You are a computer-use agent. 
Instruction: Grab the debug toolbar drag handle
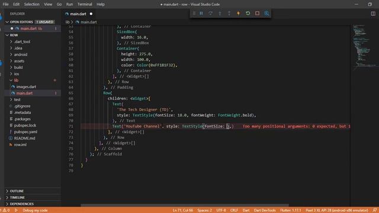click(194, 13)
